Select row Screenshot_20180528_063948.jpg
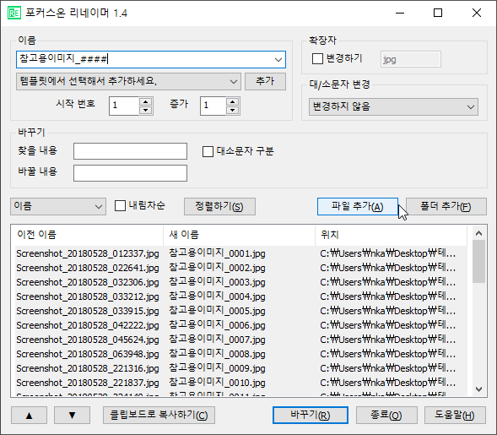 (x=240, y=354)
